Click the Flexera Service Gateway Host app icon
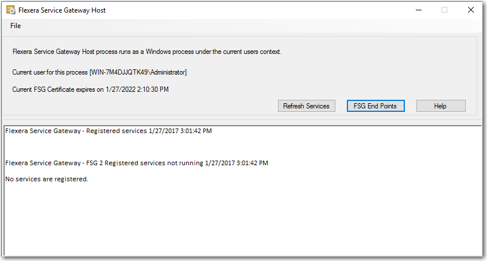487x261 pixels. point(10,10)
